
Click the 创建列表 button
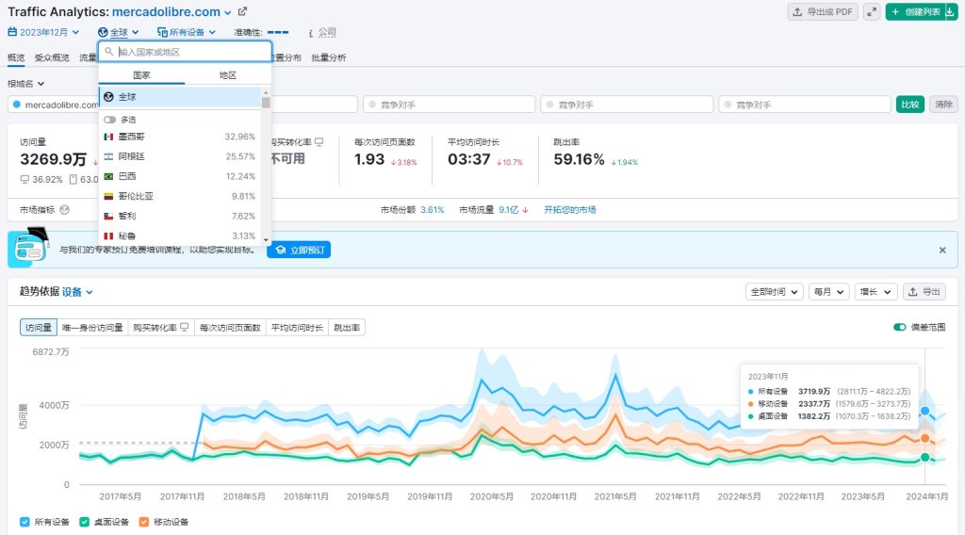point(916,11)
